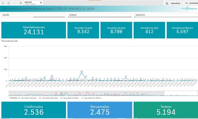Step back in selections icon
This screenshot has width=198, height=119.
9,3
